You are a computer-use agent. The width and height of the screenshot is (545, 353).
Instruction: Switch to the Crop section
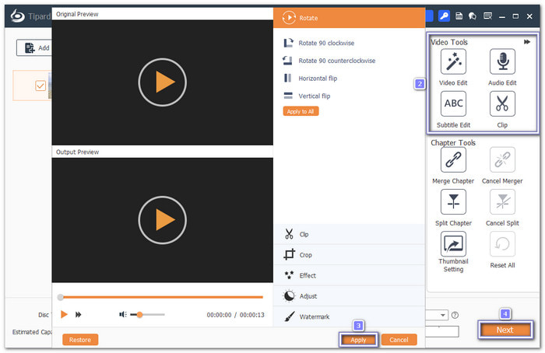[350, 255]
